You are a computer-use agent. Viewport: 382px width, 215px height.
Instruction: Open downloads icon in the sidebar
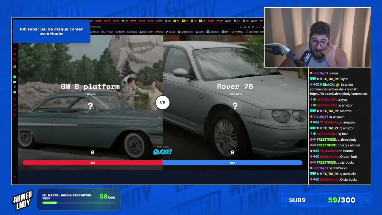(x=15, y=105)
